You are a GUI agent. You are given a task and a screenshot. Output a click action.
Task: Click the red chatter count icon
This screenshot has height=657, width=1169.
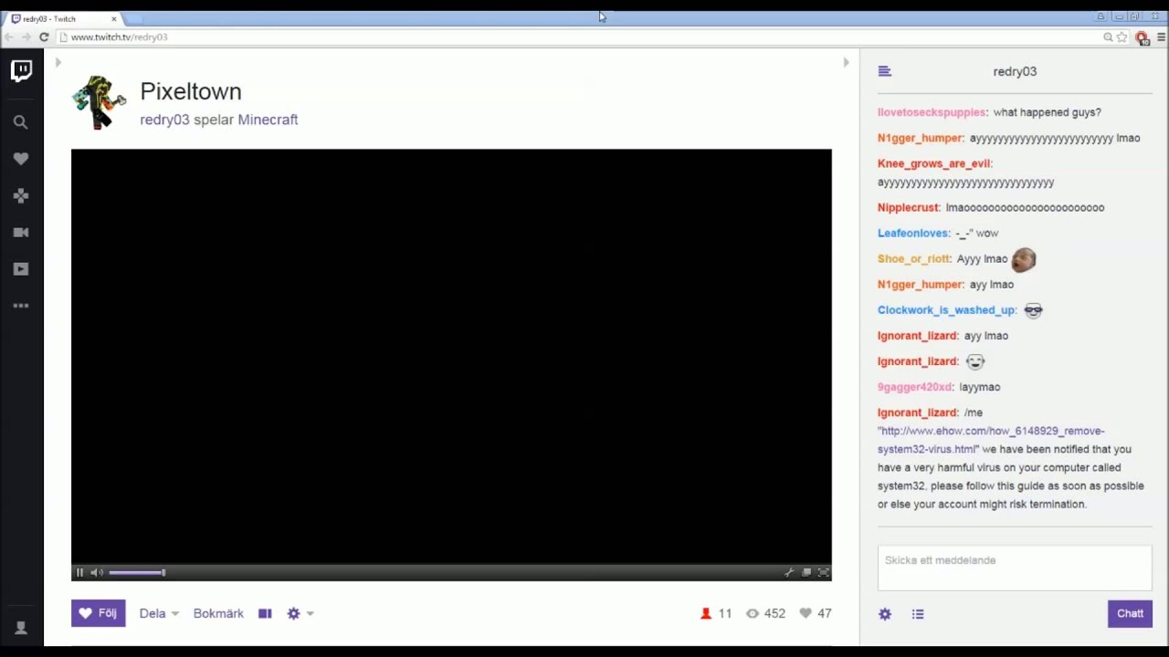pos(706,613)
